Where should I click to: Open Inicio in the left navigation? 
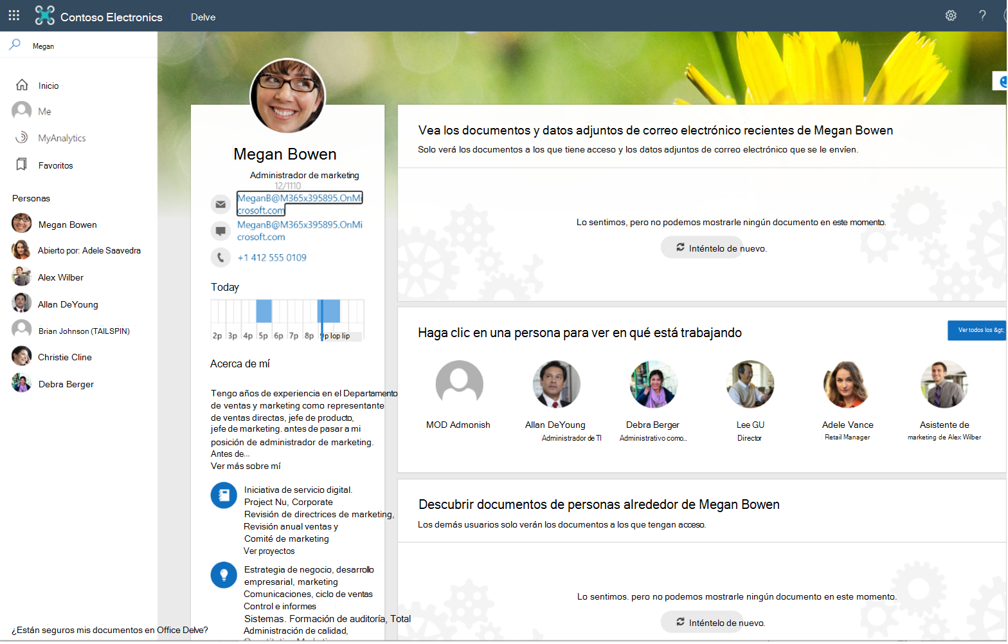pyautogui.click(x=48, y=86)
